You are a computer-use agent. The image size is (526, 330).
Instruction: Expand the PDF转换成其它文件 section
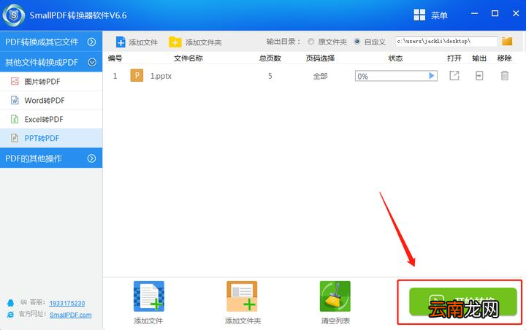51,42
